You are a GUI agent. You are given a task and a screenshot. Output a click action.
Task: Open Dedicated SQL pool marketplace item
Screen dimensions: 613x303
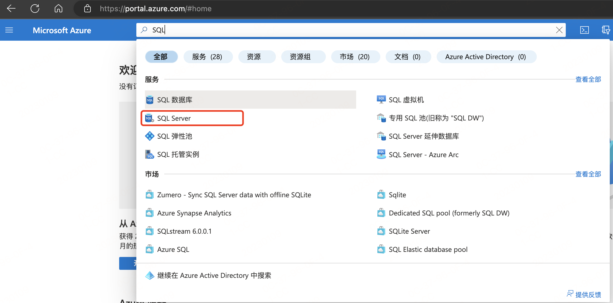point(449,213)
